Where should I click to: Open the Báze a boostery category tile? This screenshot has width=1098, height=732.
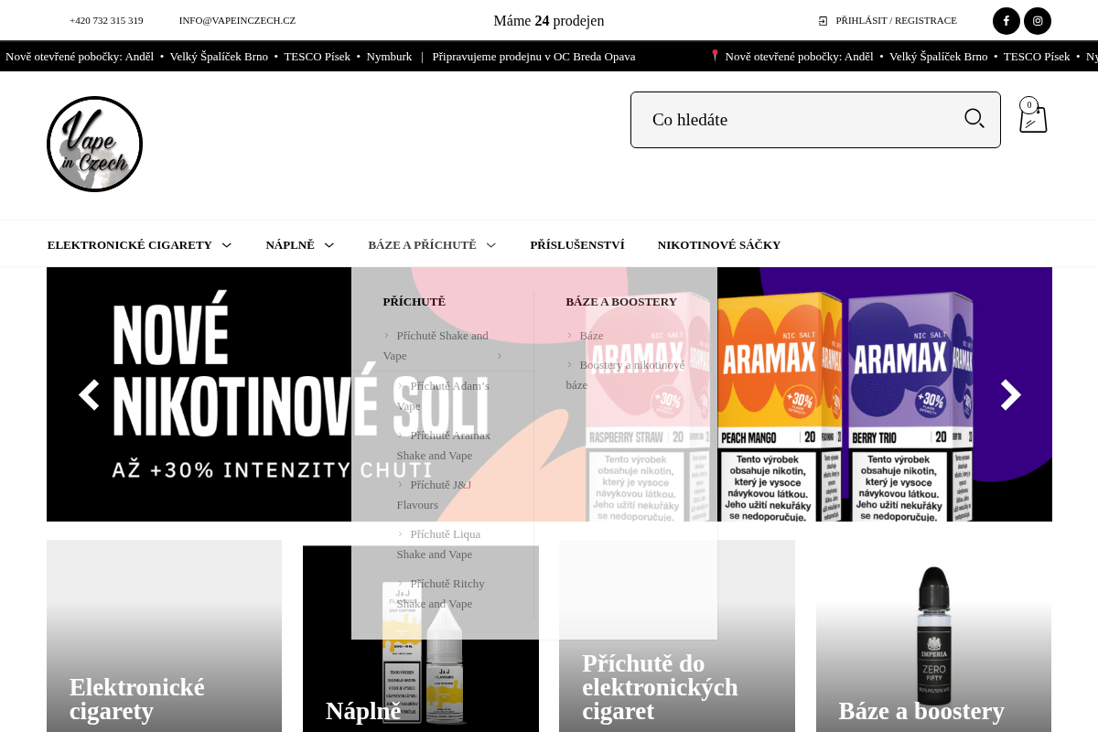pos(933,636)
